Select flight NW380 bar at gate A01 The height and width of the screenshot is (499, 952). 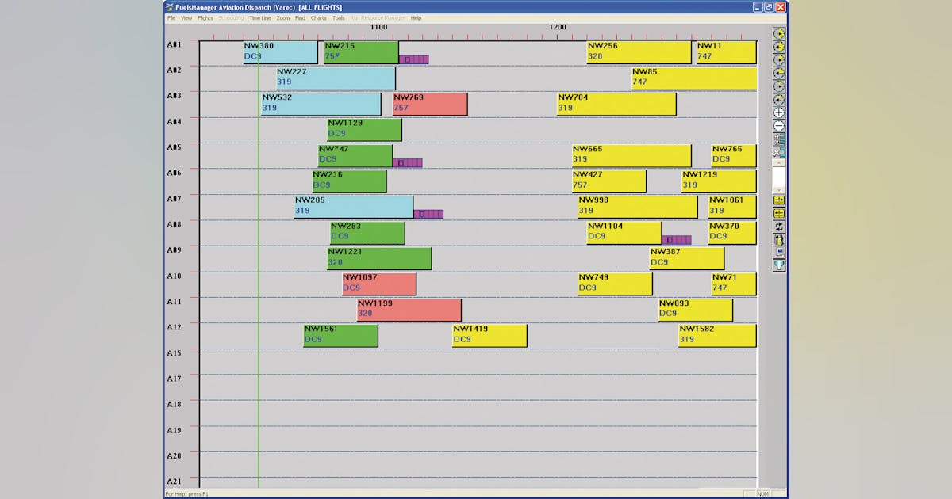click(x=280, y=52)
